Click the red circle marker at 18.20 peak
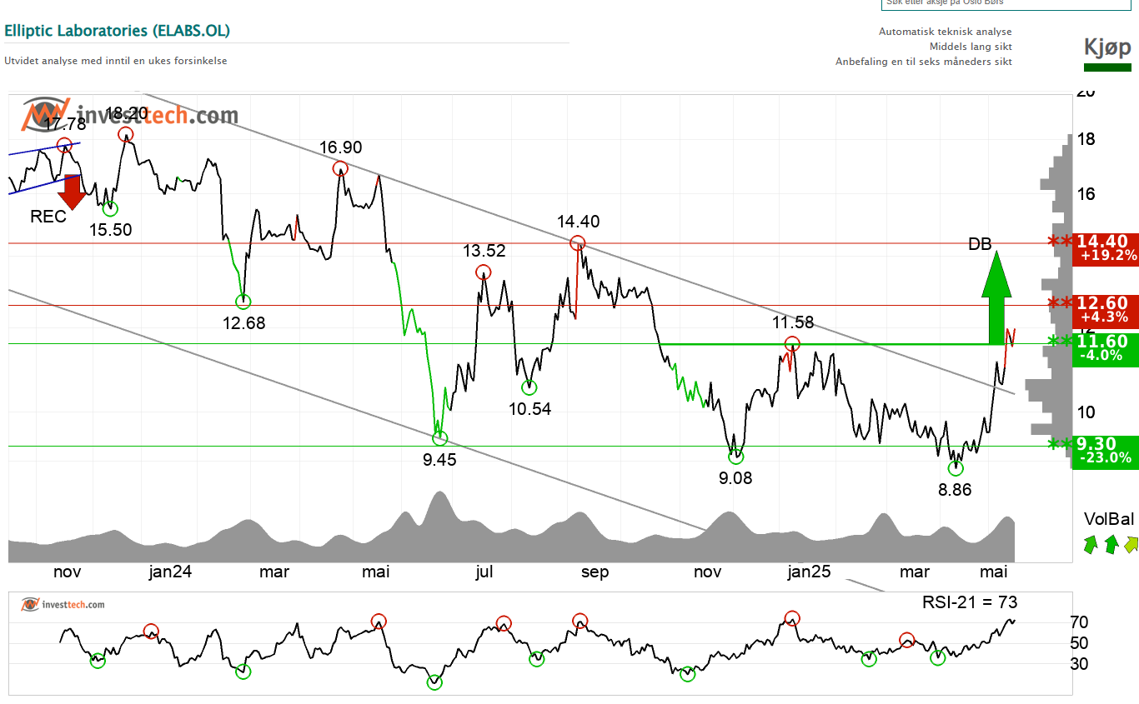 125,134
